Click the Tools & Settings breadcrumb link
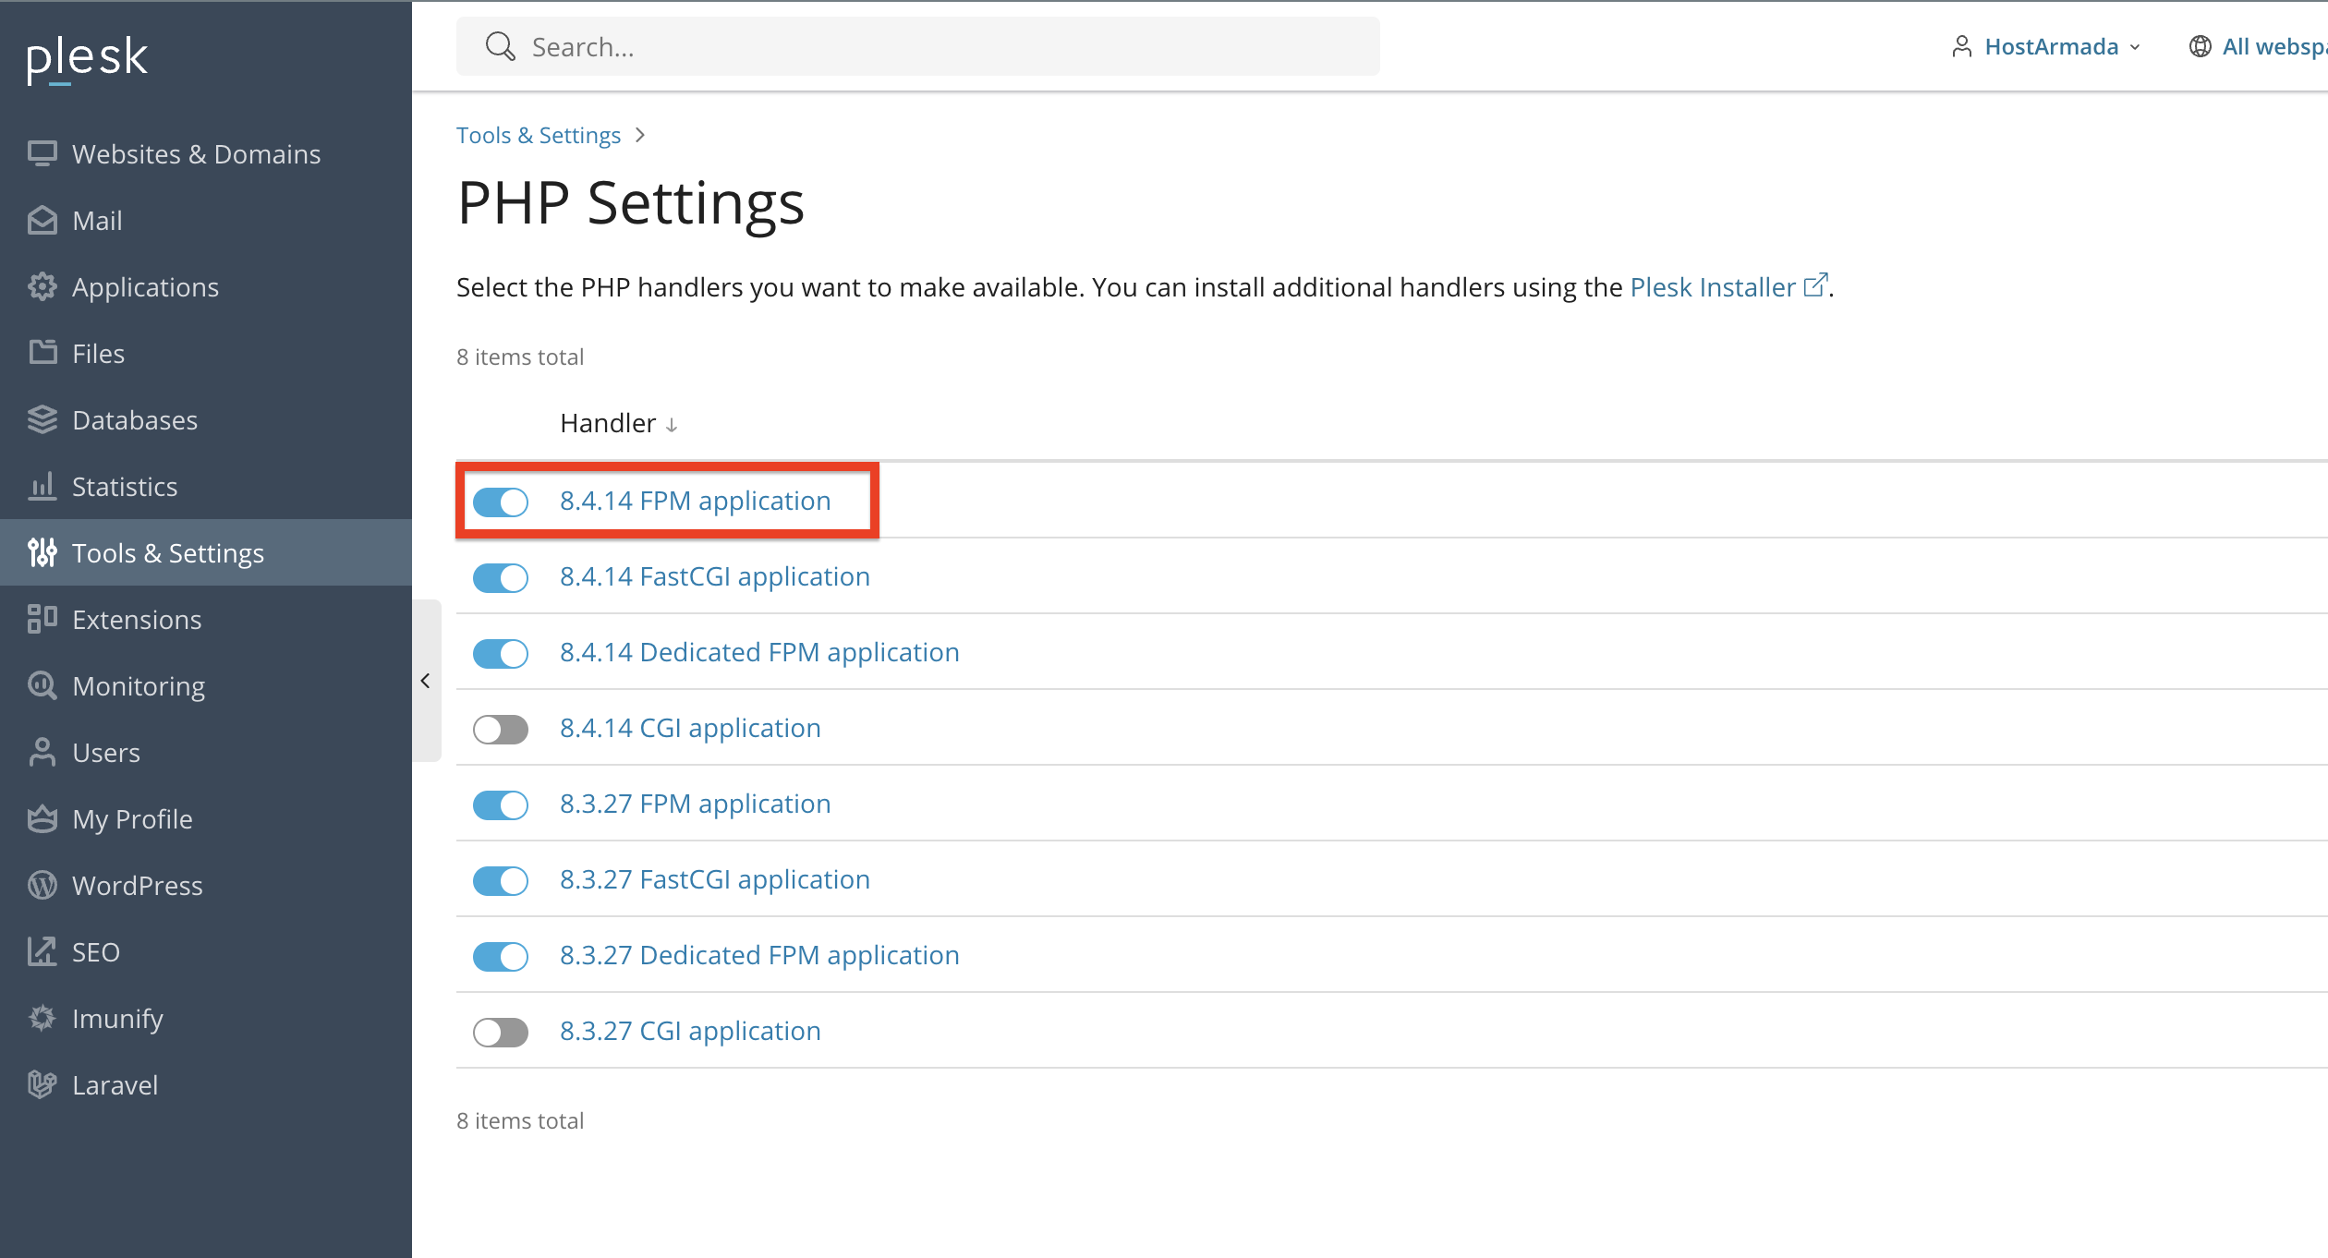 click(x=539, y=135)
